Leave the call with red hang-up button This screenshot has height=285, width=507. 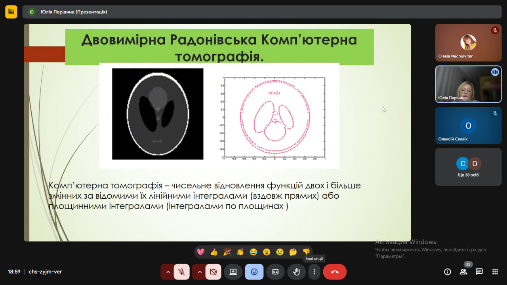[x=335, y=272]
